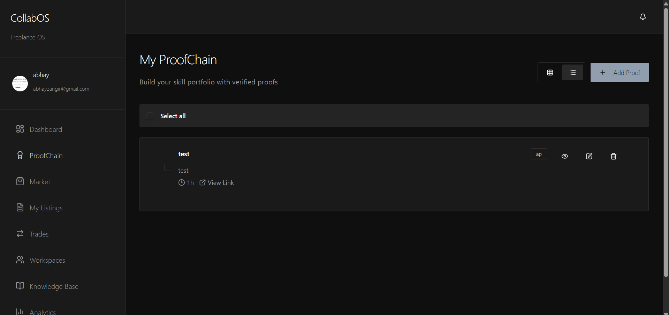Click the abhay profile avatar
This screenshot has height=315, width=669.
20,83
